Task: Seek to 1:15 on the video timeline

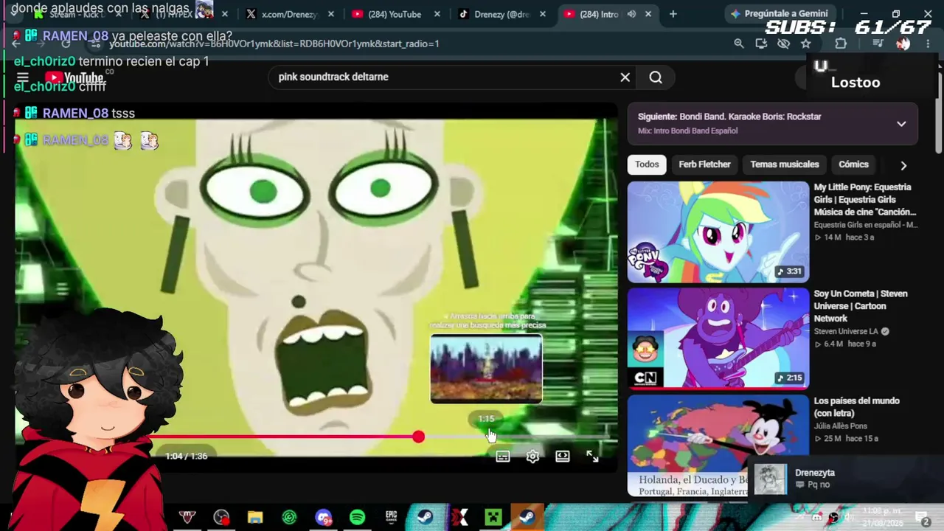Action: click(487, 437)
